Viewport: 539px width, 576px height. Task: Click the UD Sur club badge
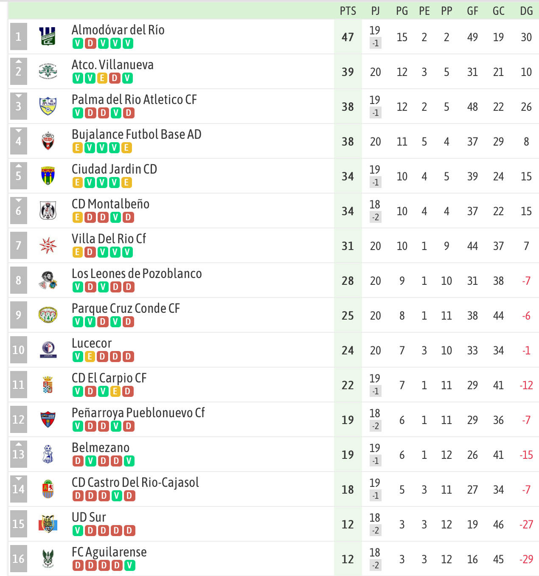point(48,524)
